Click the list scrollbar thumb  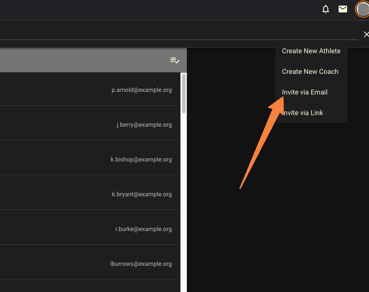point(184,94)
